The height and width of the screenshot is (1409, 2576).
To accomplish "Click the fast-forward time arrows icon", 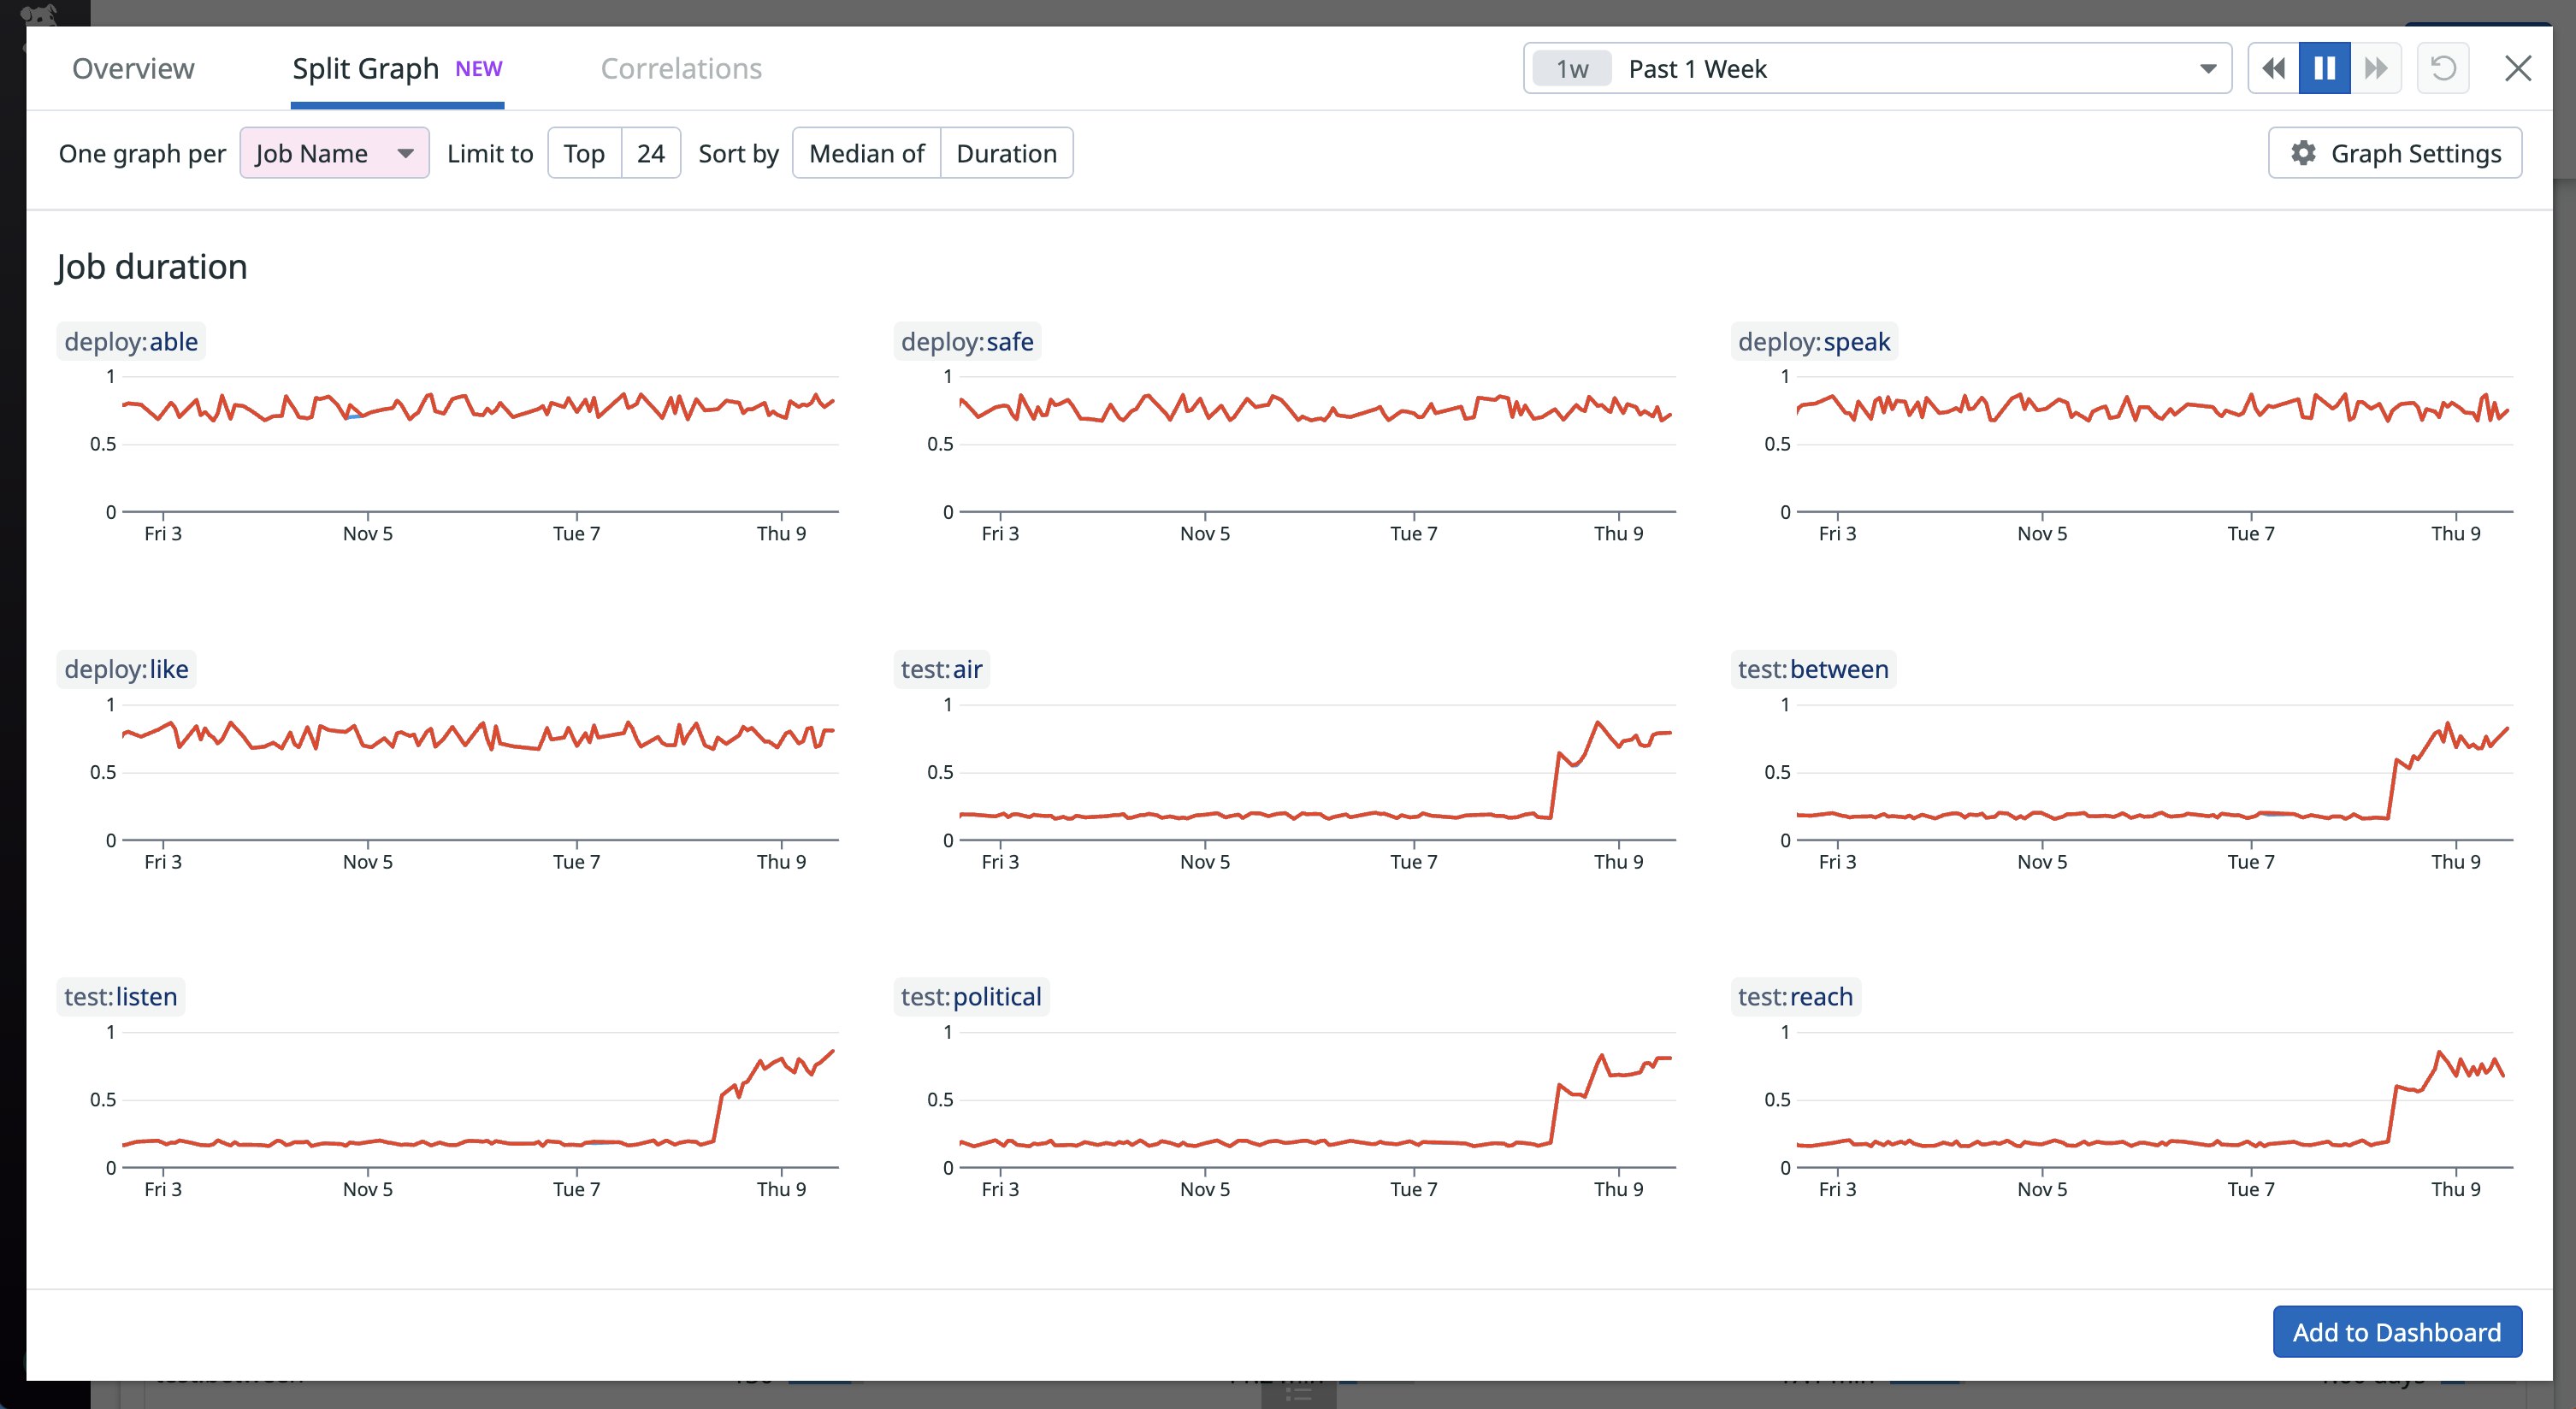I will (x=2377, y=68).
